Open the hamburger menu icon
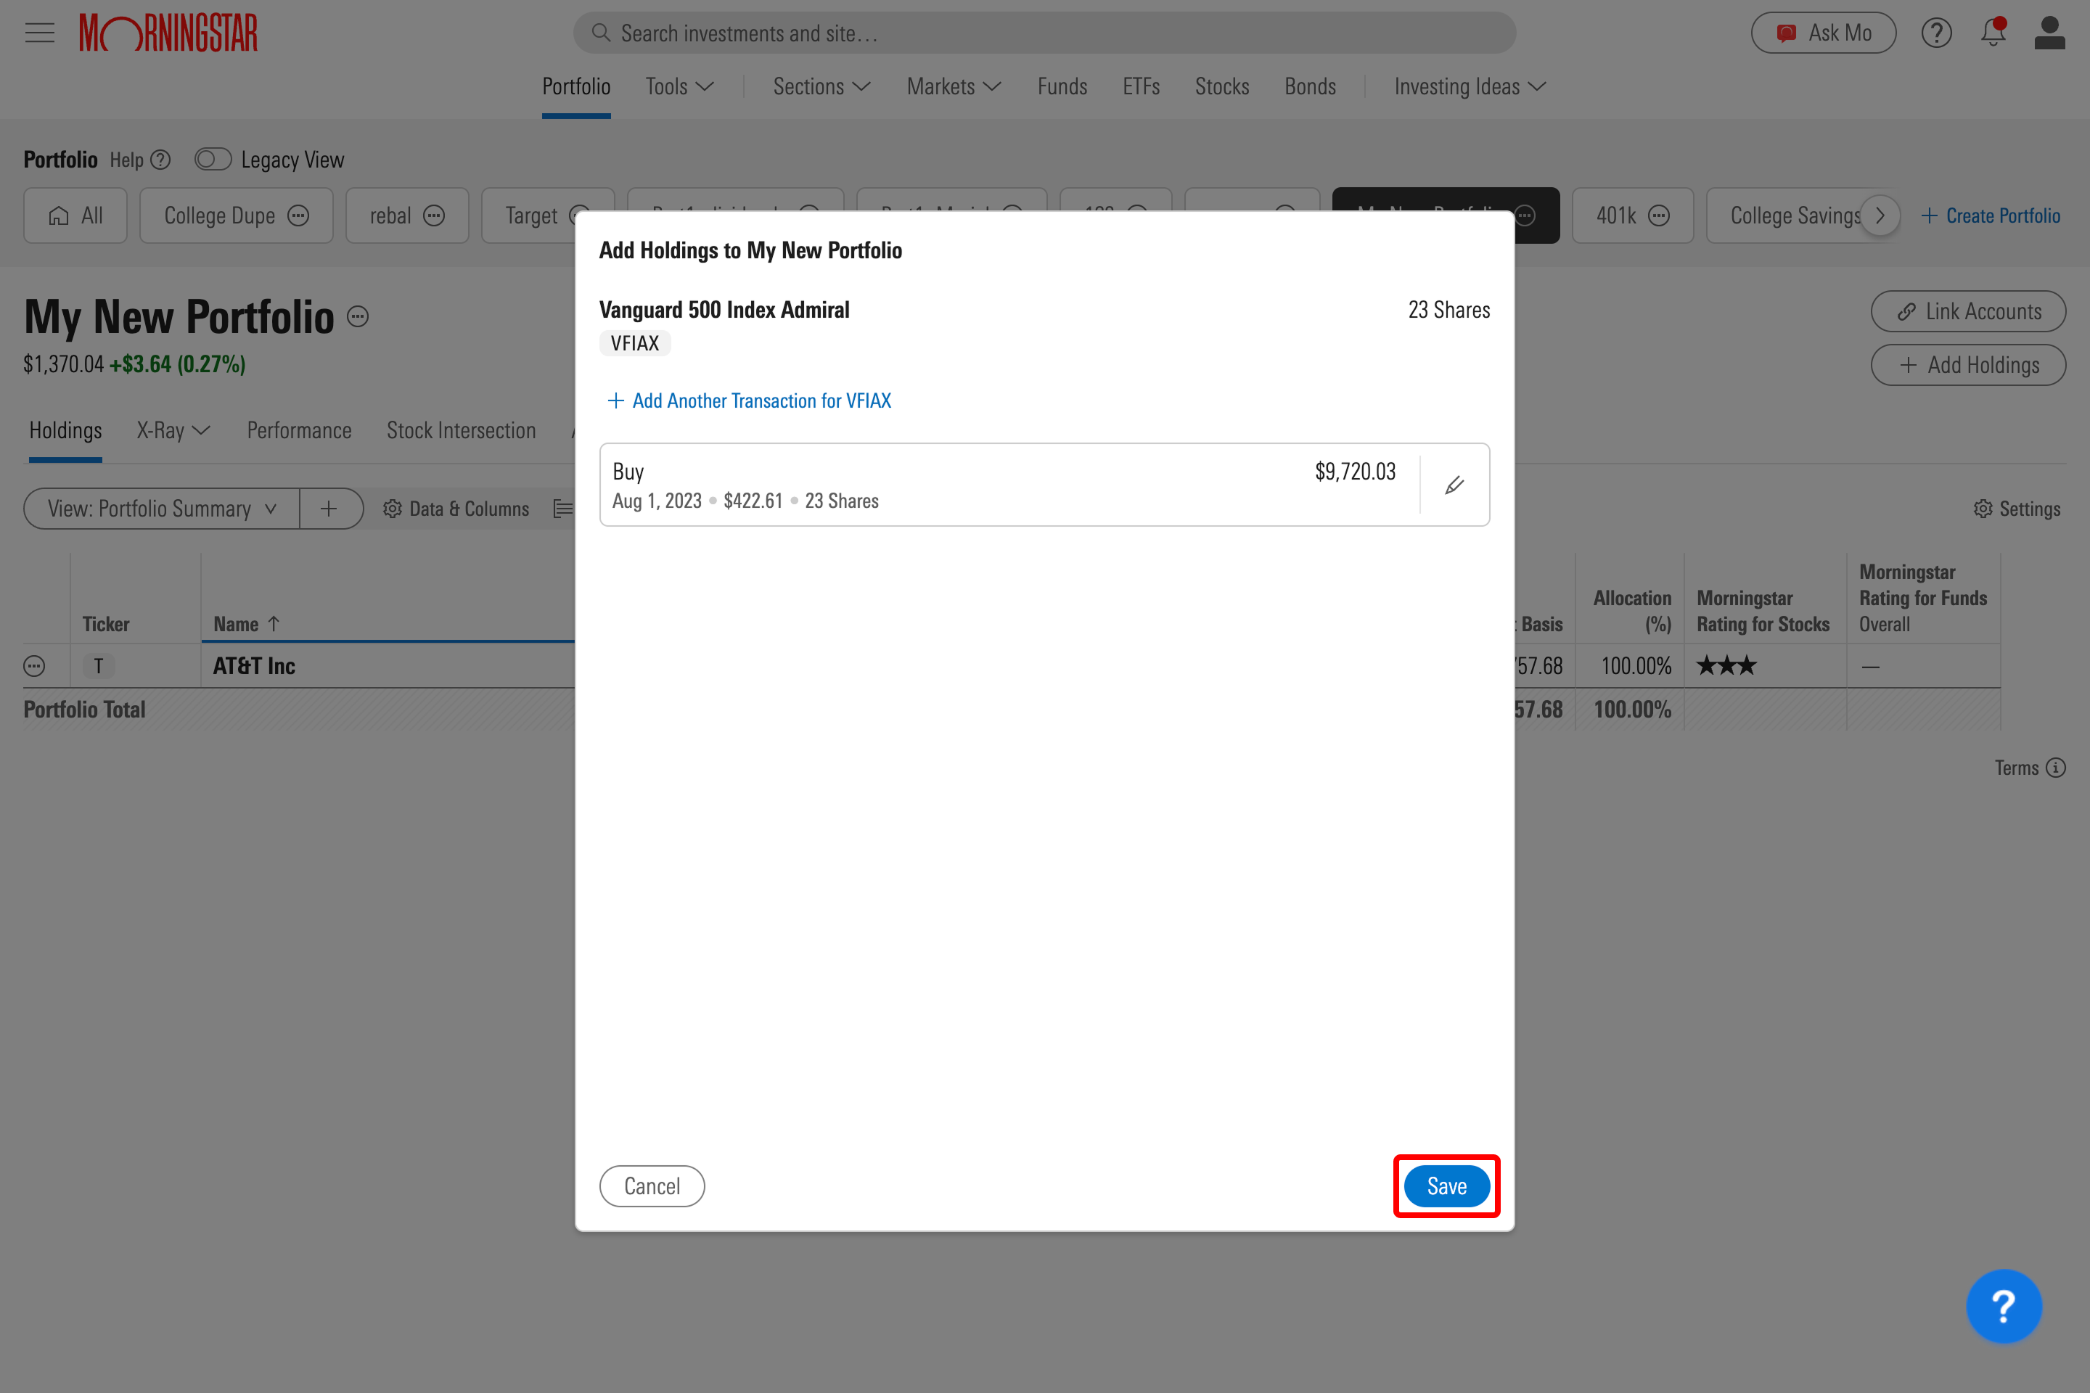Screen dimensions: 2090x1393 [x=39, y=33]
